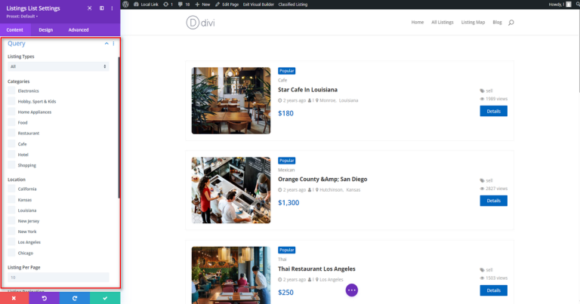Open the Preset: Default dropdown
This screenshot has height=304, width=580.
[x=22, y=17]
